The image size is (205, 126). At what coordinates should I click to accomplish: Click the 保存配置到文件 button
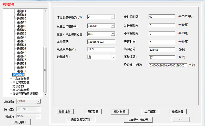pyautogui.click(x=81, y=119)
